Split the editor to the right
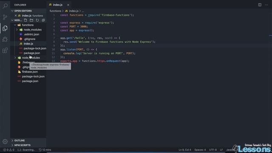The image size is (272, 153). coord(260,5)
